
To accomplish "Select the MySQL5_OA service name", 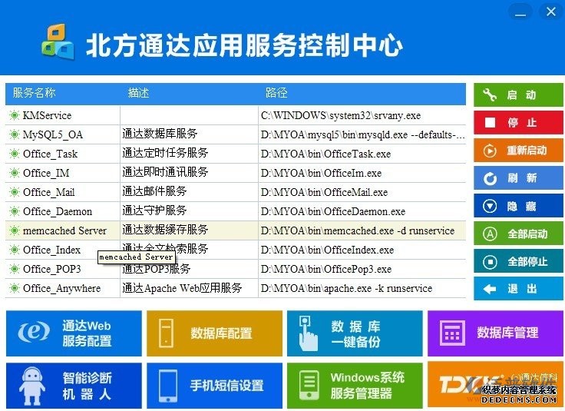I will pos(53,134).
